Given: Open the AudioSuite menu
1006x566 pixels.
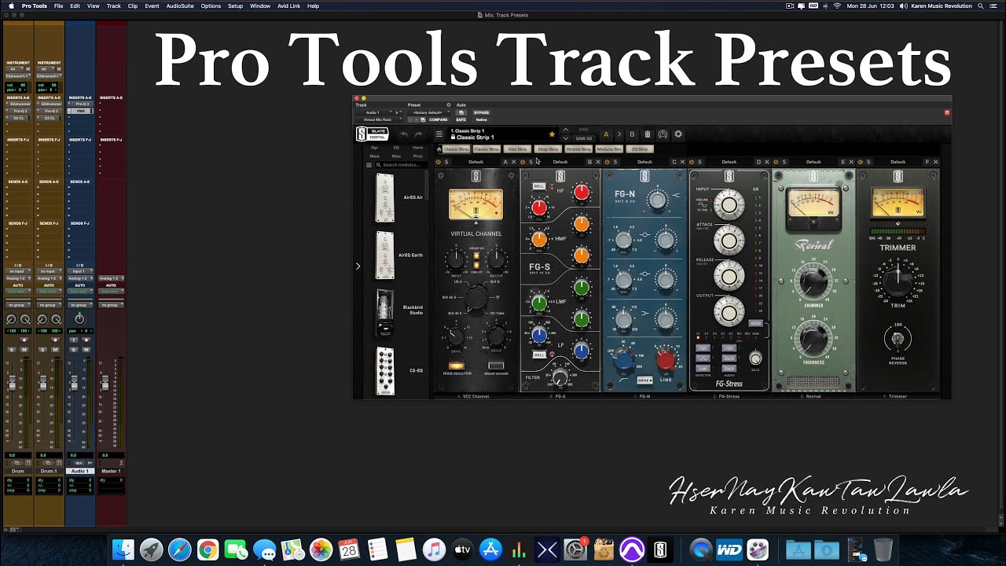Looking at the screenshot, I should [180, 6].
